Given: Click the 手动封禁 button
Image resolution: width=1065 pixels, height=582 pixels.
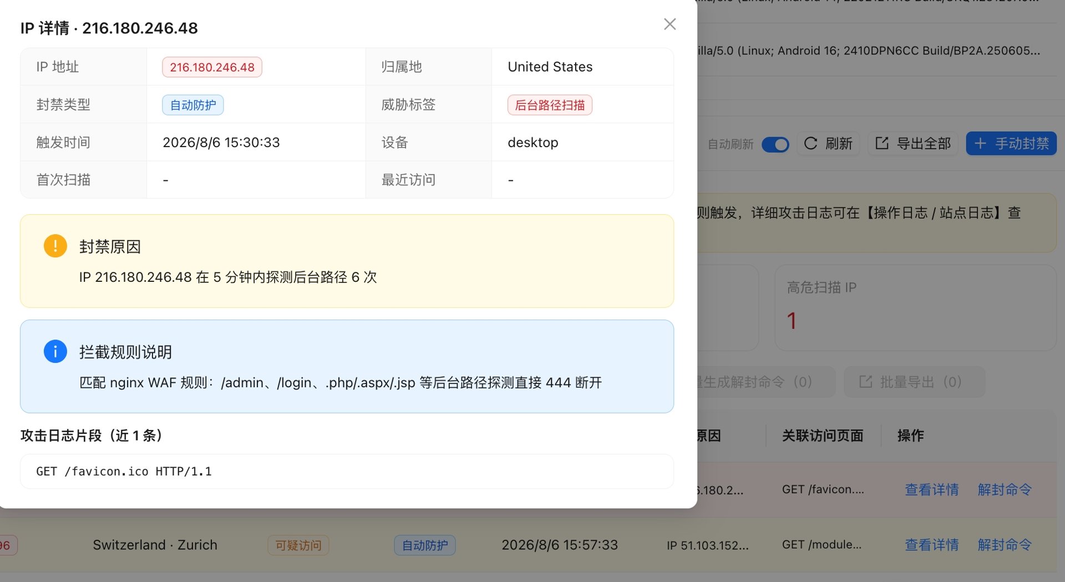Looking at the screenshot, I should 1011,144.
